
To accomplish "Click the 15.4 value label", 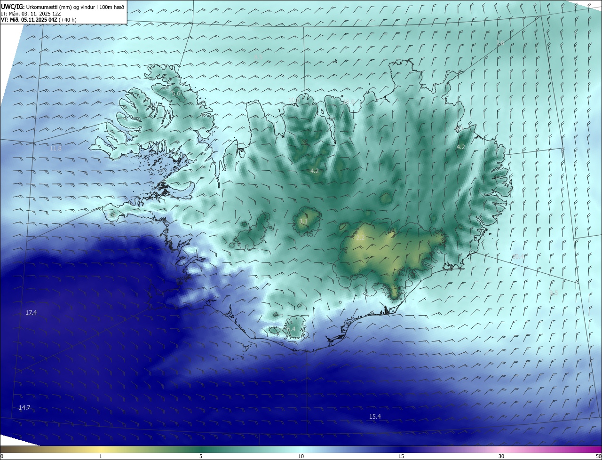I will pyautogui.click(x=375, y=416).
